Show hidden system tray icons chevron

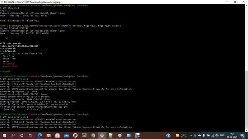tap(191, 136)
